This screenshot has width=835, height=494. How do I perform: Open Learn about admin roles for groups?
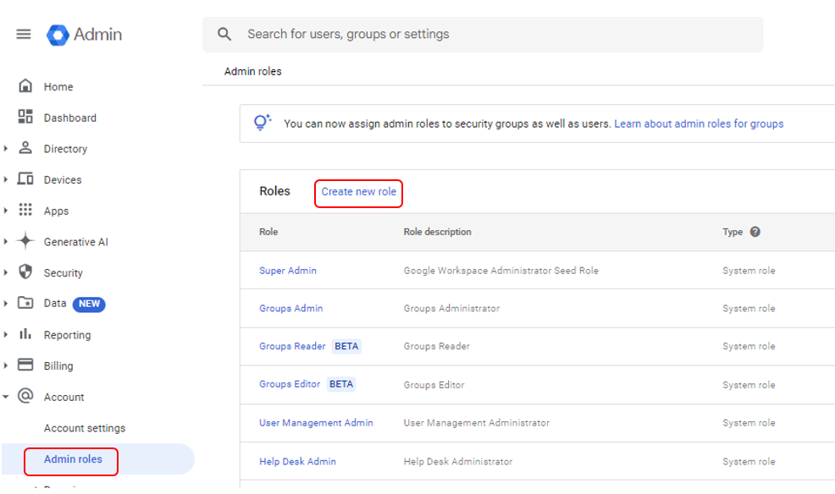click(x=699, y=124)
